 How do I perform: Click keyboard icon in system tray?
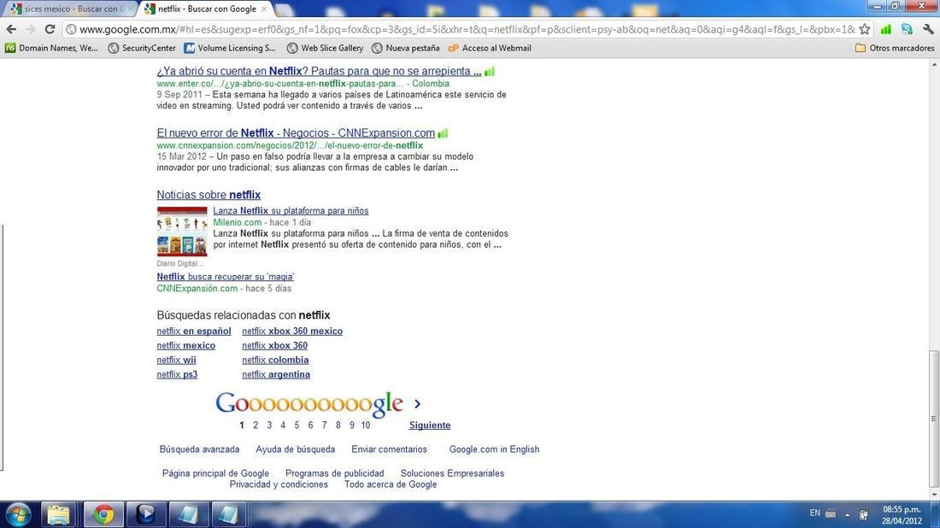(831, 513)
